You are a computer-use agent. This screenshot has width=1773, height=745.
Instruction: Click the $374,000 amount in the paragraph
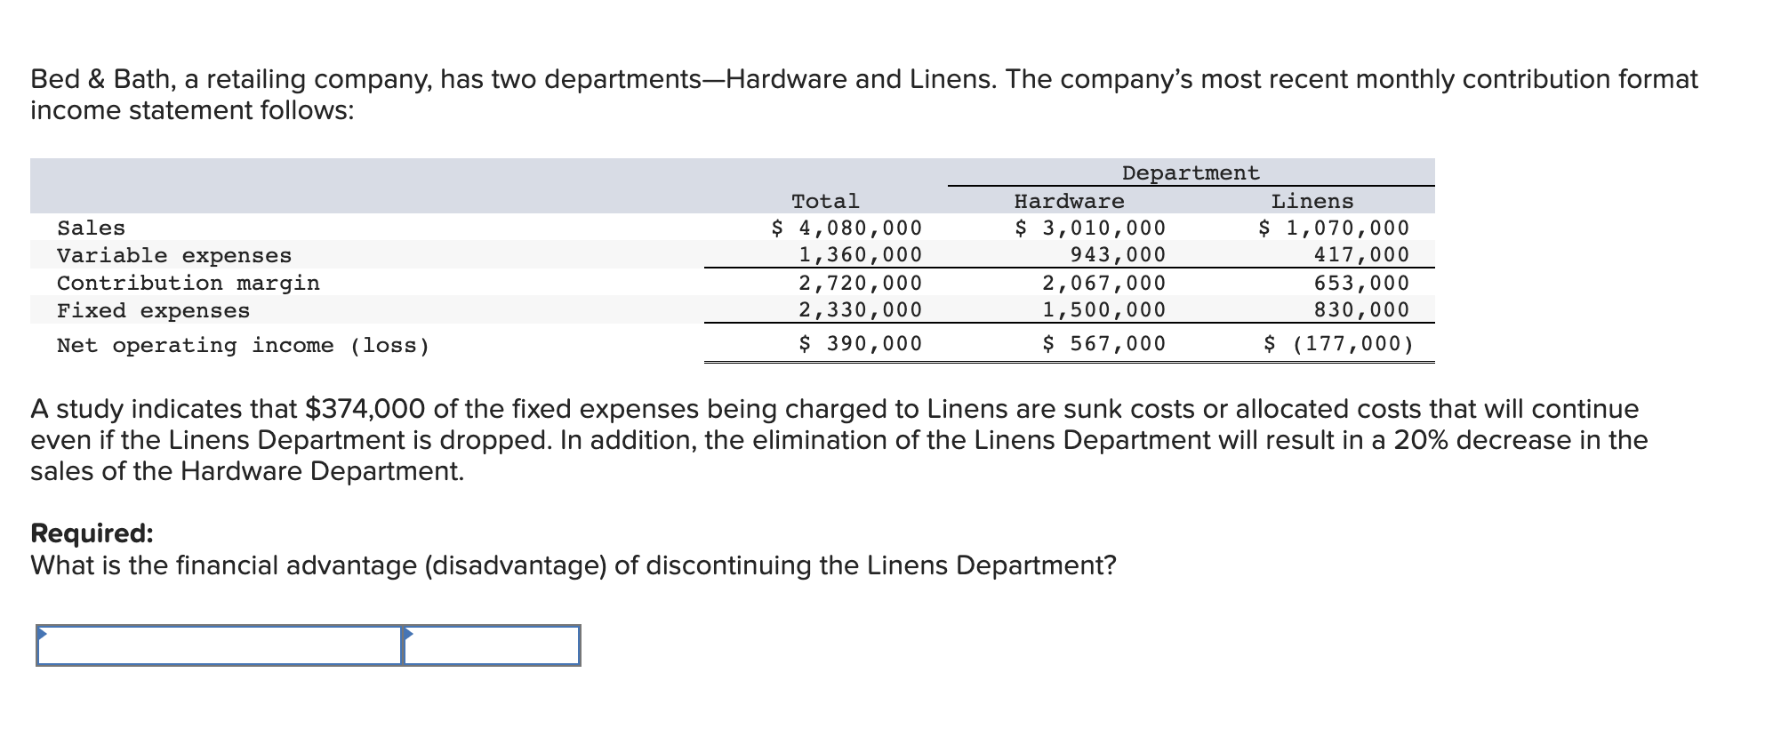pyautogui.click(x=365, y=409)
